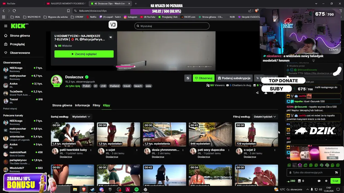Send message with the green 'Czat' button
The height and width of the screenshot is (193, 344).
tap(335, 181)
